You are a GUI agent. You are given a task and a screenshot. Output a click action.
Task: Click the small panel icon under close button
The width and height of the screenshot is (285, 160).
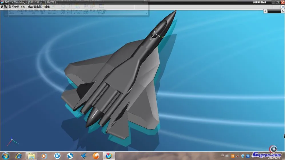[x=283, y=7]
